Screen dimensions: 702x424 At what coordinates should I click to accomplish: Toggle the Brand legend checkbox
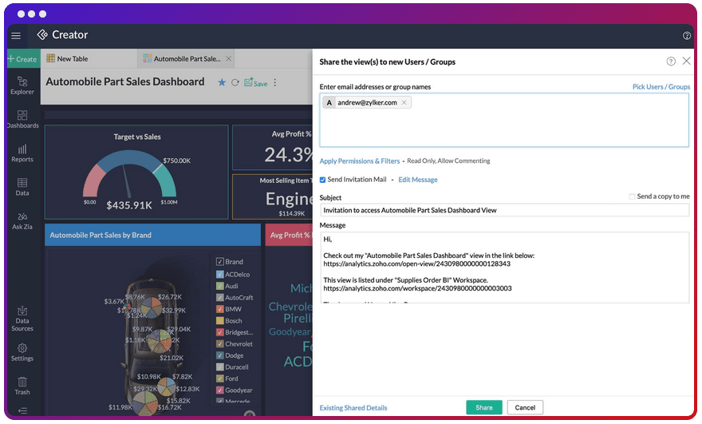(x=220, y=262)
